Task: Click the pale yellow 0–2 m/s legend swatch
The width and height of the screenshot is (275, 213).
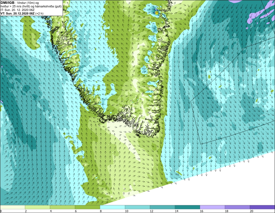Action: coord(12,207)
